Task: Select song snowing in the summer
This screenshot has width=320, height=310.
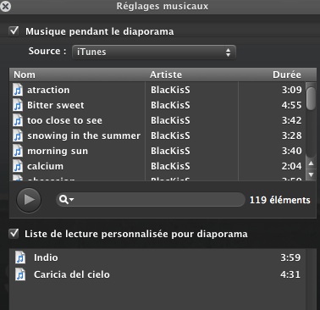Action: [158, 136]
